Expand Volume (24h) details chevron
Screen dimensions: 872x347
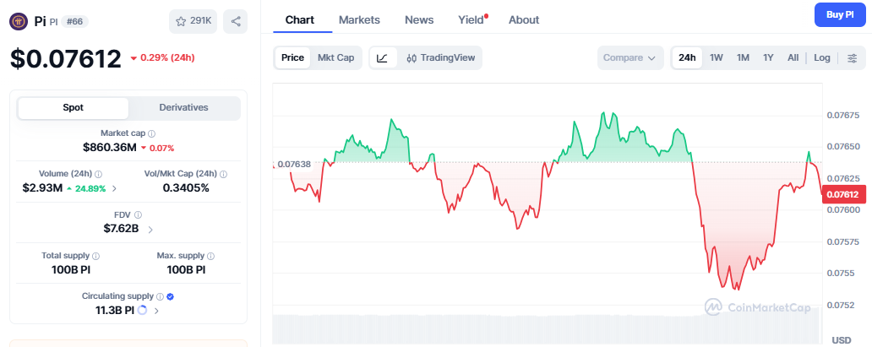coord(115,188)
